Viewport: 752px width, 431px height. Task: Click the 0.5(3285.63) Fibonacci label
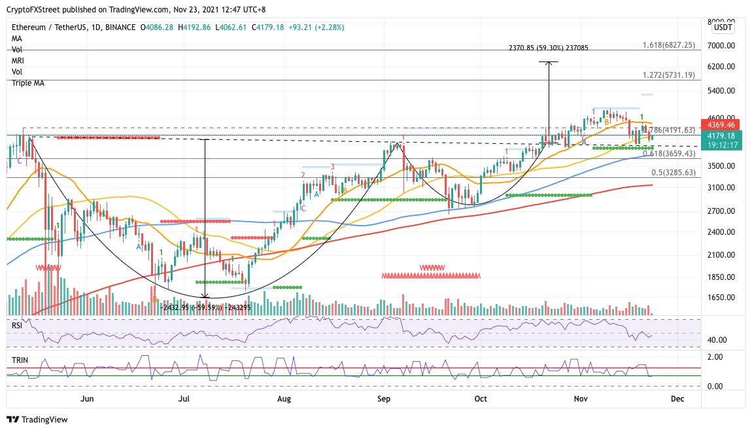point(674,173)
